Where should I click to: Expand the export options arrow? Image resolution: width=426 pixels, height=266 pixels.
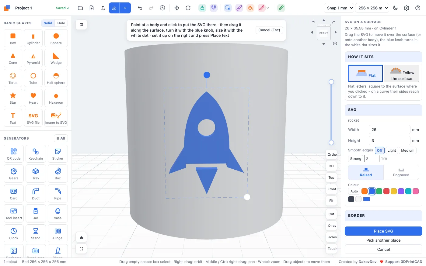coord(125,8)
